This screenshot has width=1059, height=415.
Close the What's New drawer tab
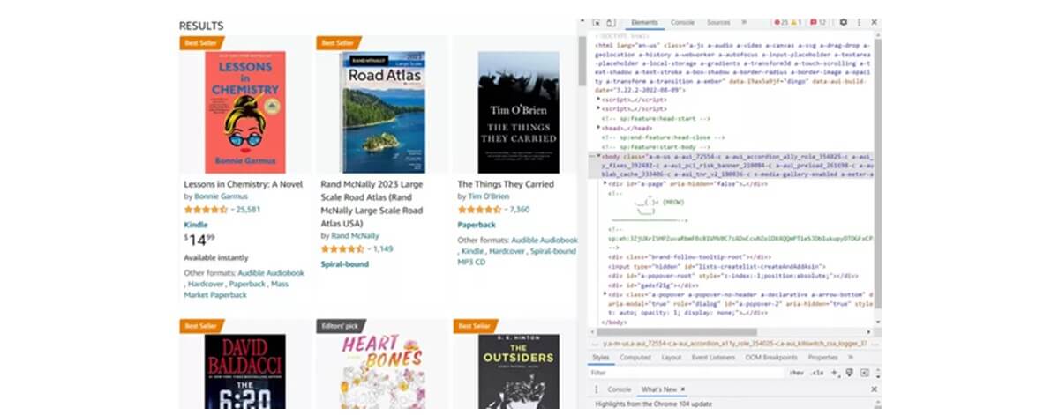click(x=683, y=389)
